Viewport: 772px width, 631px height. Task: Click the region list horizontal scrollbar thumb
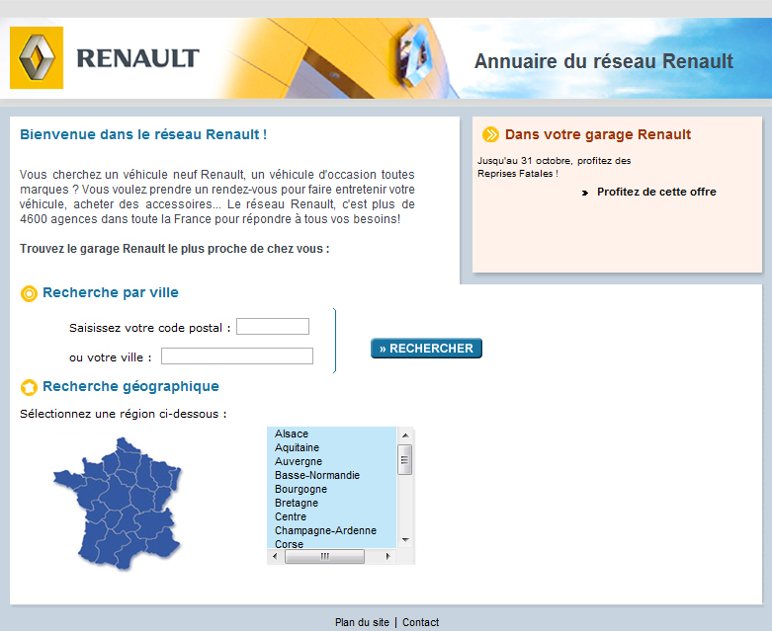click(324, 556)
